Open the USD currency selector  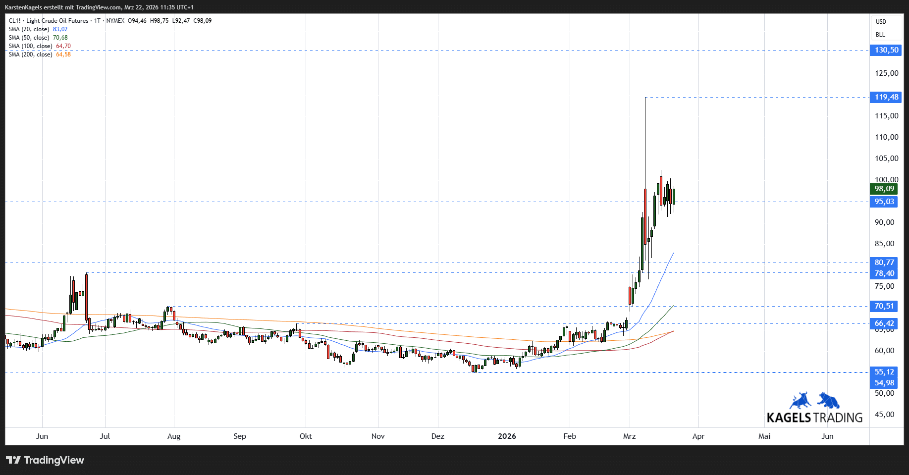tap(881, 22)
